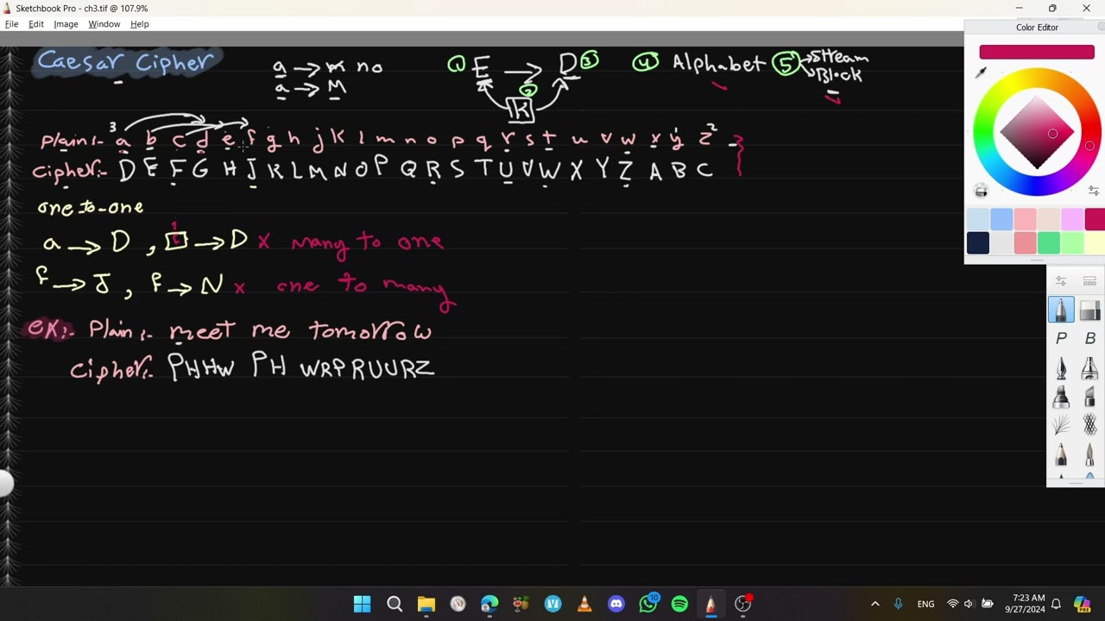Screen dimensions: 1105x621
Task: Select the hard eraser brush
Action: click(x=1089, y=310)
